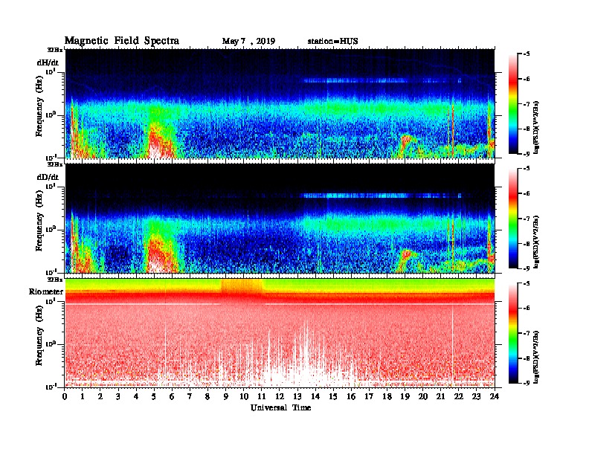Click hour "20" on the Universal Time axis
Viewport: 589px width, 455px height.
point(422,396)
